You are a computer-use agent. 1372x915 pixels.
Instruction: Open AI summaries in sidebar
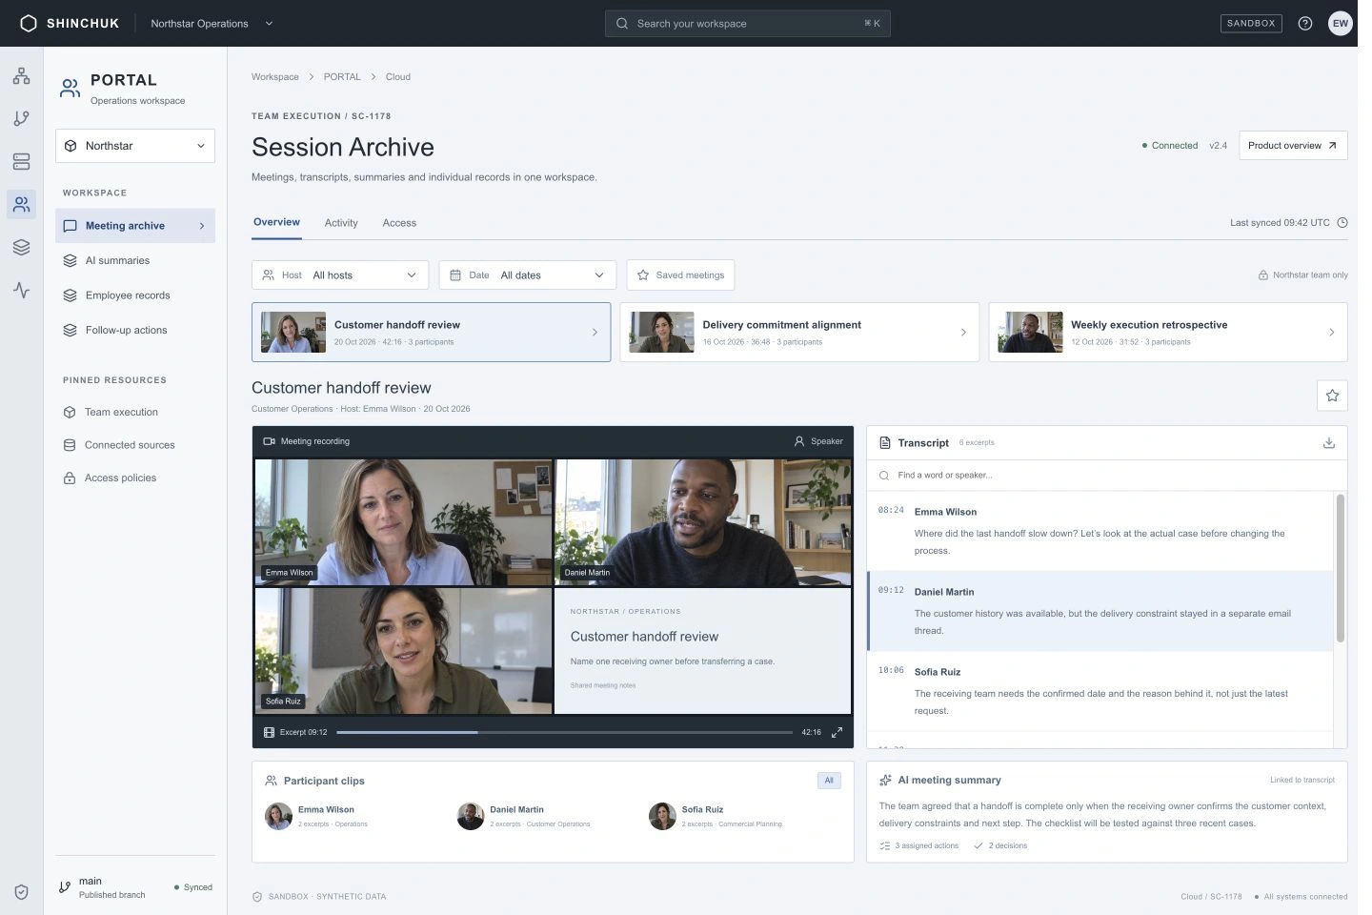(135, 260)
